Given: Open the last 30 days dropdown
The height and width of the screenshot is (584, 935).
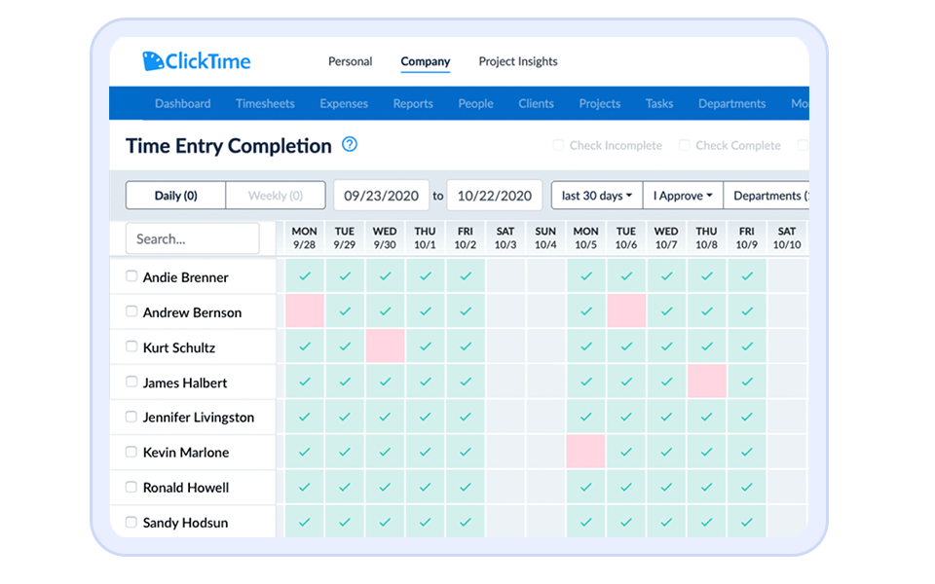Looking at the screenshot, I should click(x=596, y=195).
